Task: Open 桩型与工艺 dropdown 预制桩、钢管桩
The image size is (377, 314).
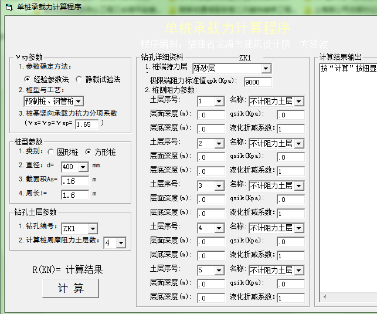Action: tap(79, 102)
